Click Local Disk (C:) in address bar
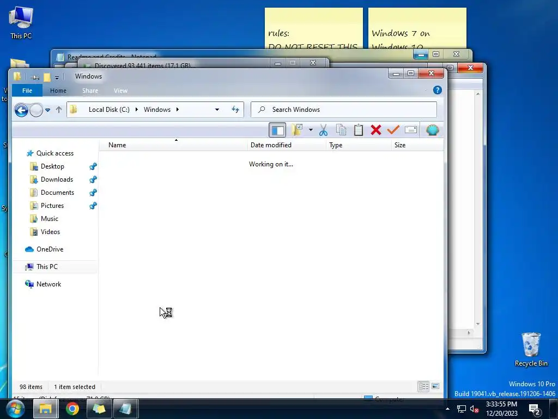Screen dimensions: 558x419 click(x=109, y=109)
